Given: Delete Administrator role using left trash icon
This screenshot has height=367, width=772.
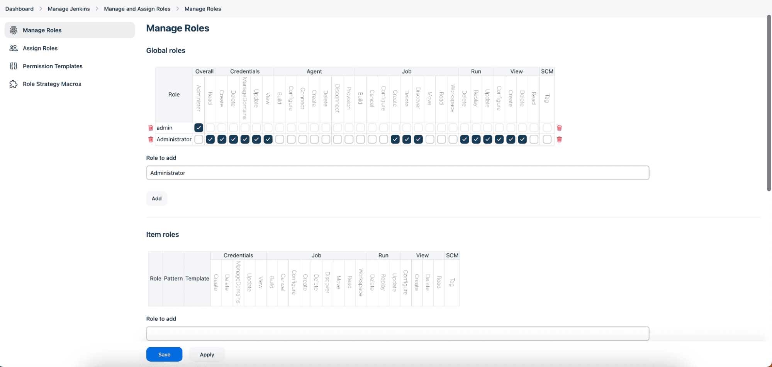Looking at the screenshot, I should point(151,139).
